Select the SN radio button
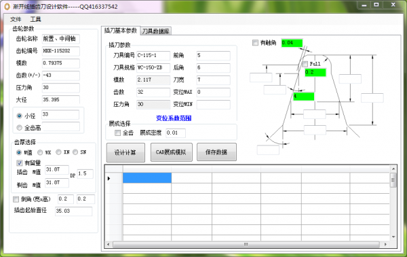407x257 pixels. (x=75, y=152)
